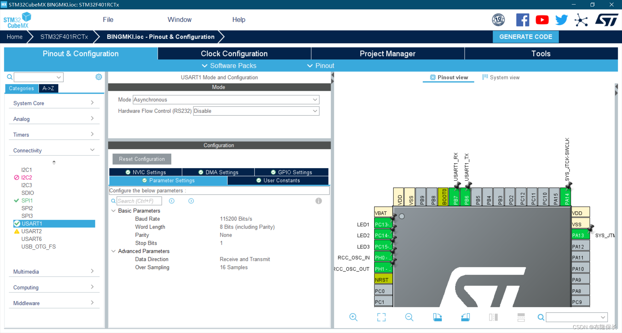
Task: Expand the Multimedia category
Action: pyautogui.click(x=54, y=272)
